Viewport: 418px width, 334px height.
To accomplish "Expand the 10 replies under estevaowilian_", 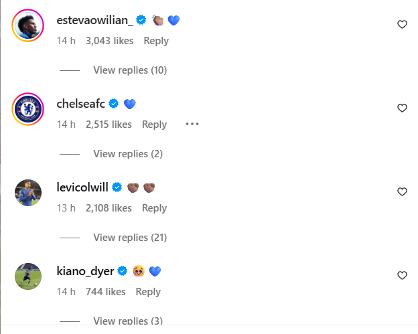I will pos(130,70).
